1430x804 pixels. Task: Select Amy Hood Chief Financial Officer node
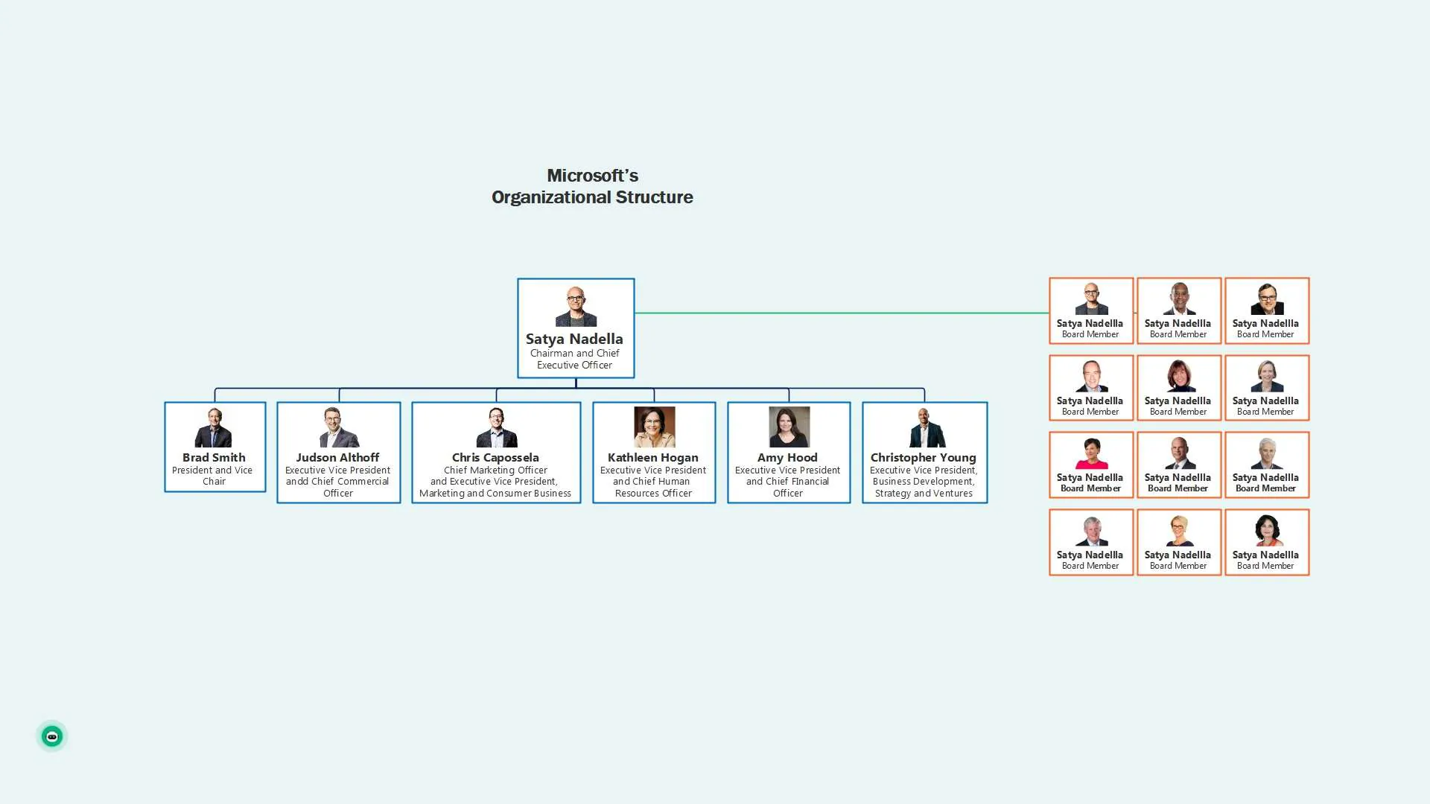pos(788,452)
